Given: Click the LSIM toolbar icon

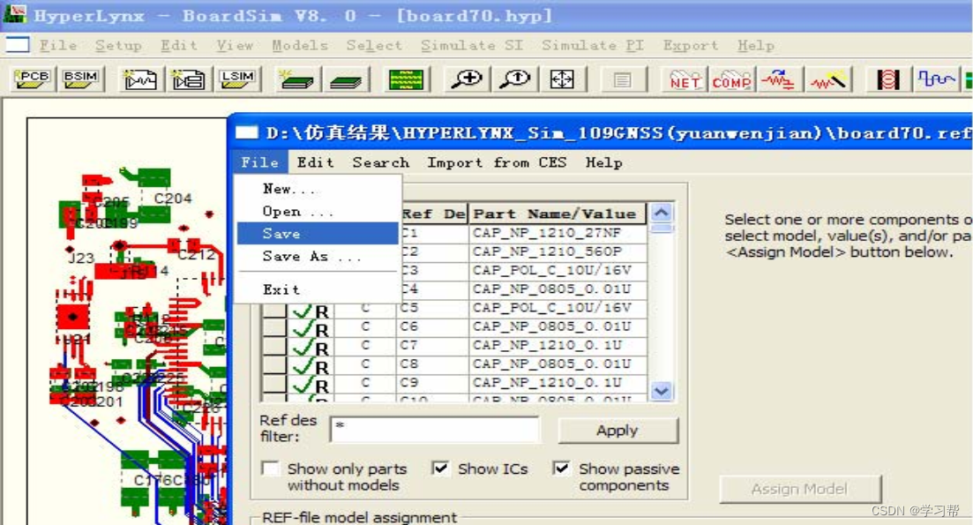Looking at the screenshot, I should 237,79.
